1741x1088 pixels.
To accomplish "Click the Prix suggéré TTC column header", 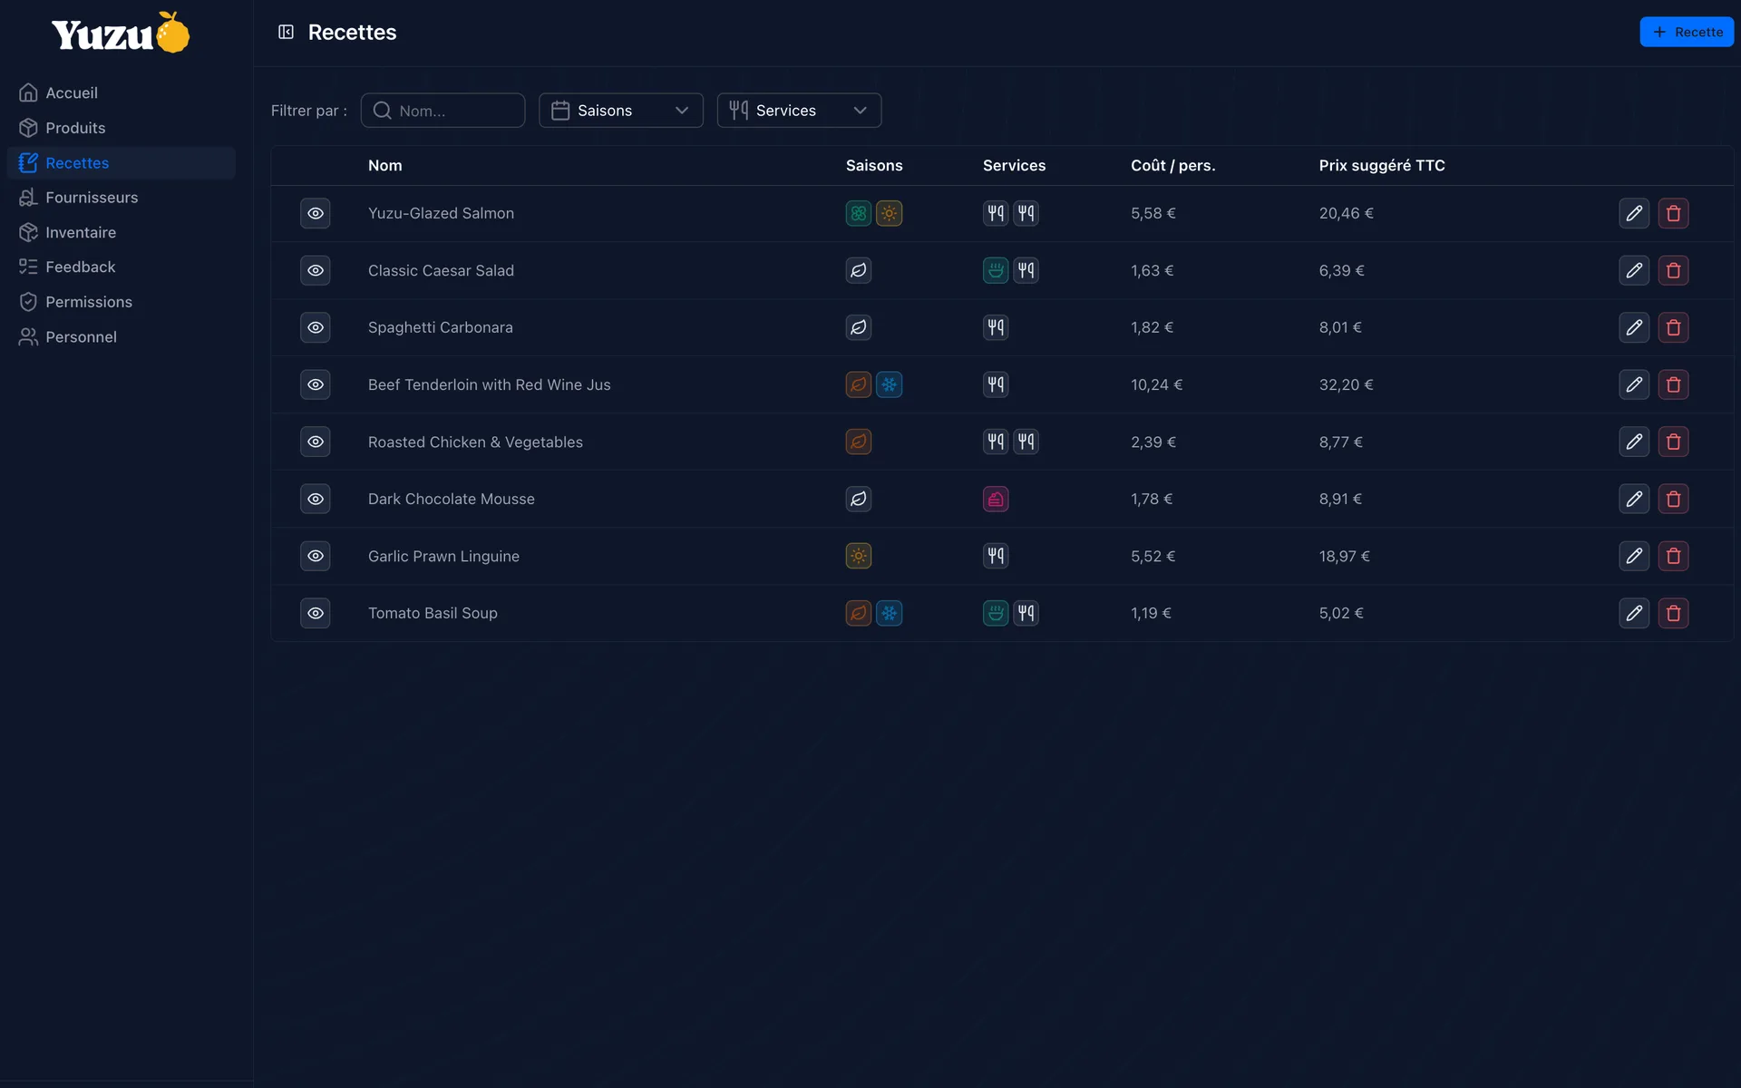I will point(1382,165).
